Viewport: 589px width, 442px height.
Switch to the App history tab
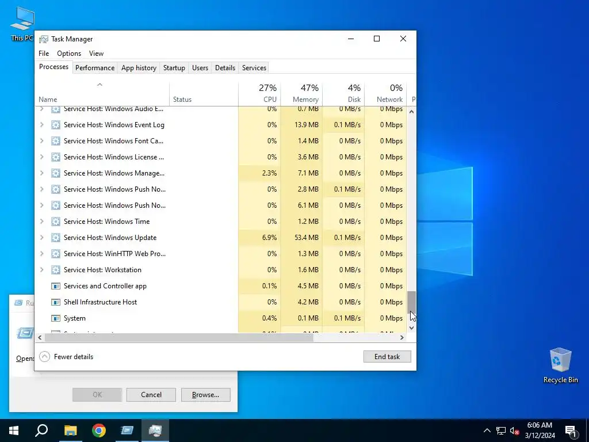[x=139, y=68]
